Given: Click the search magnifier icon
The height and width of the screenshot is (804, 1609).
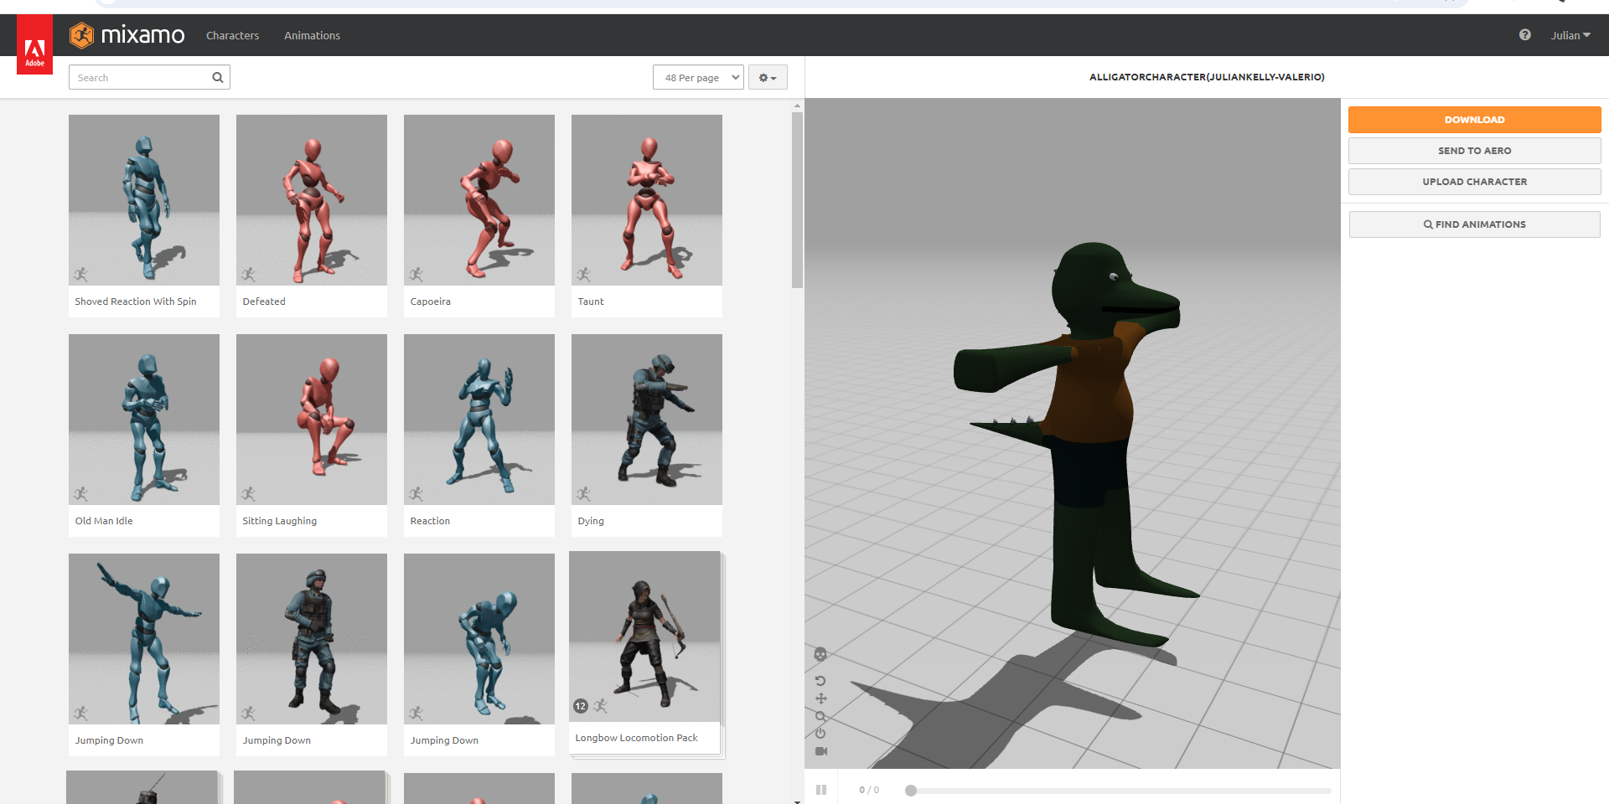Looking at the screenshot, I should point(218,77).
